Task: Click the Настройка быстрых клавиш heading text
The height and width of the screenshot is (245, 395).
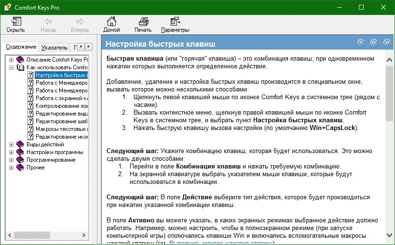Action: 161,44
